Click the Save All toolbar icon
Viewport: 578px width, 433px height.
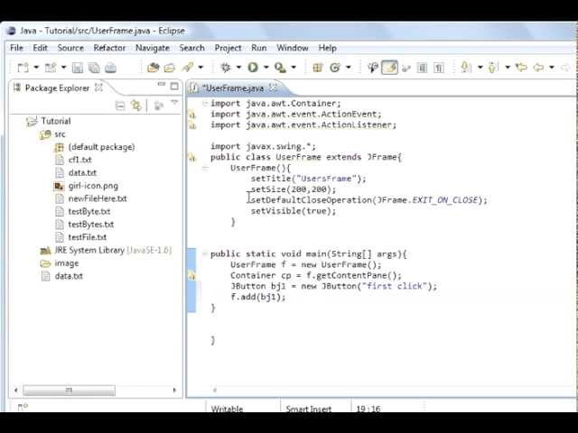point(94,68)
